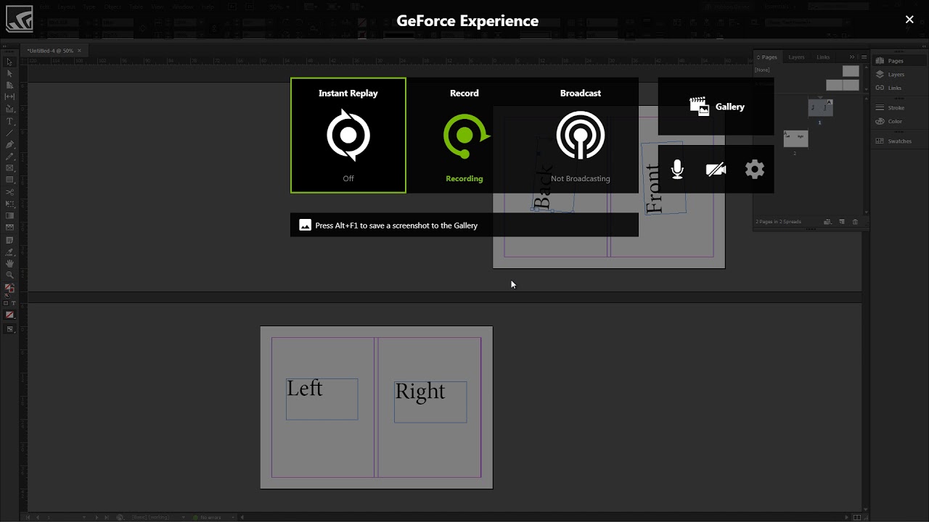Image resolution: width=929 pixels, height=522 pixels.
Task: Open Links in the panel dock
Action: point(898,88)
